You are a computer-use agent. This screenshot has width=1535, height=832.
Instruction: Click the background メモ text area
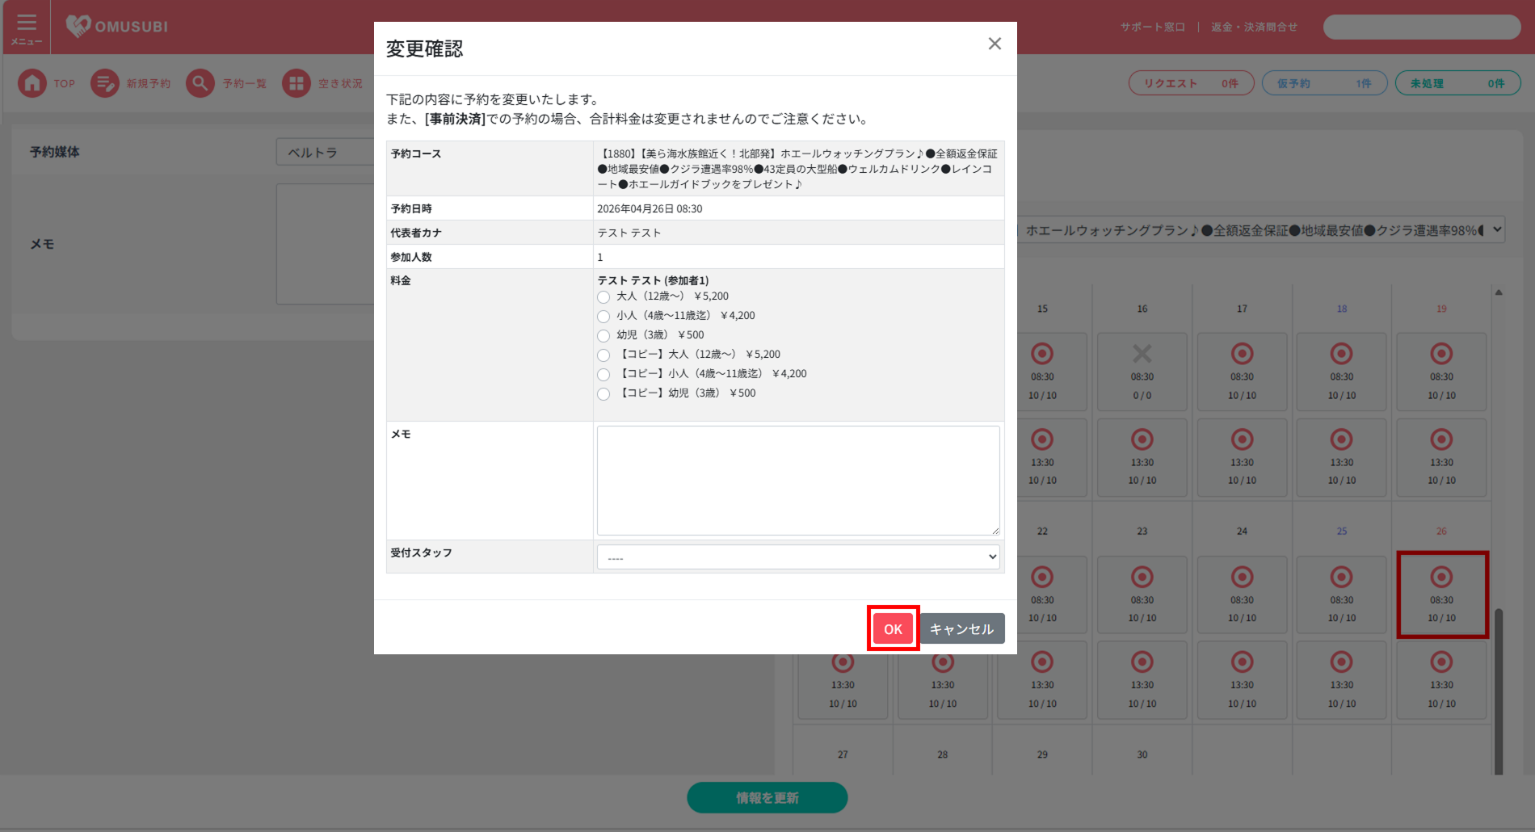(325, 244)
